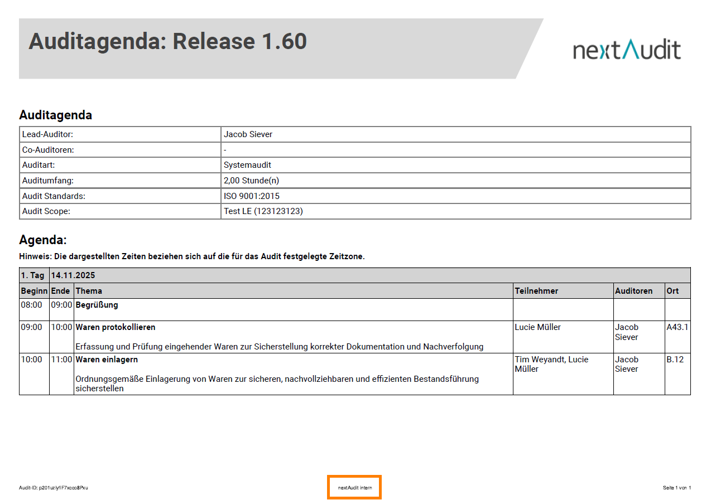
Task: Select the location A43.1 cell
Action: 678,327
